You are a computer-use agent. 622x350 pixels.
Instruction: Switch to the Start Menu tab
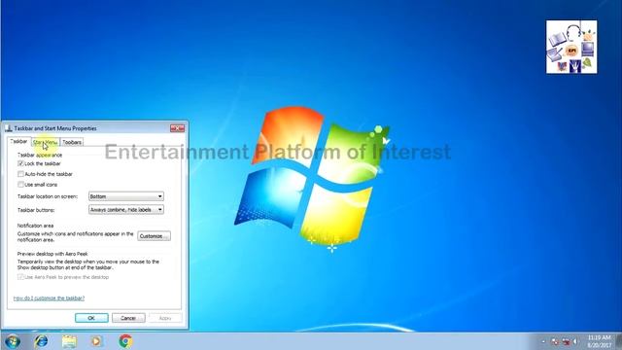[x=46, y=142]
